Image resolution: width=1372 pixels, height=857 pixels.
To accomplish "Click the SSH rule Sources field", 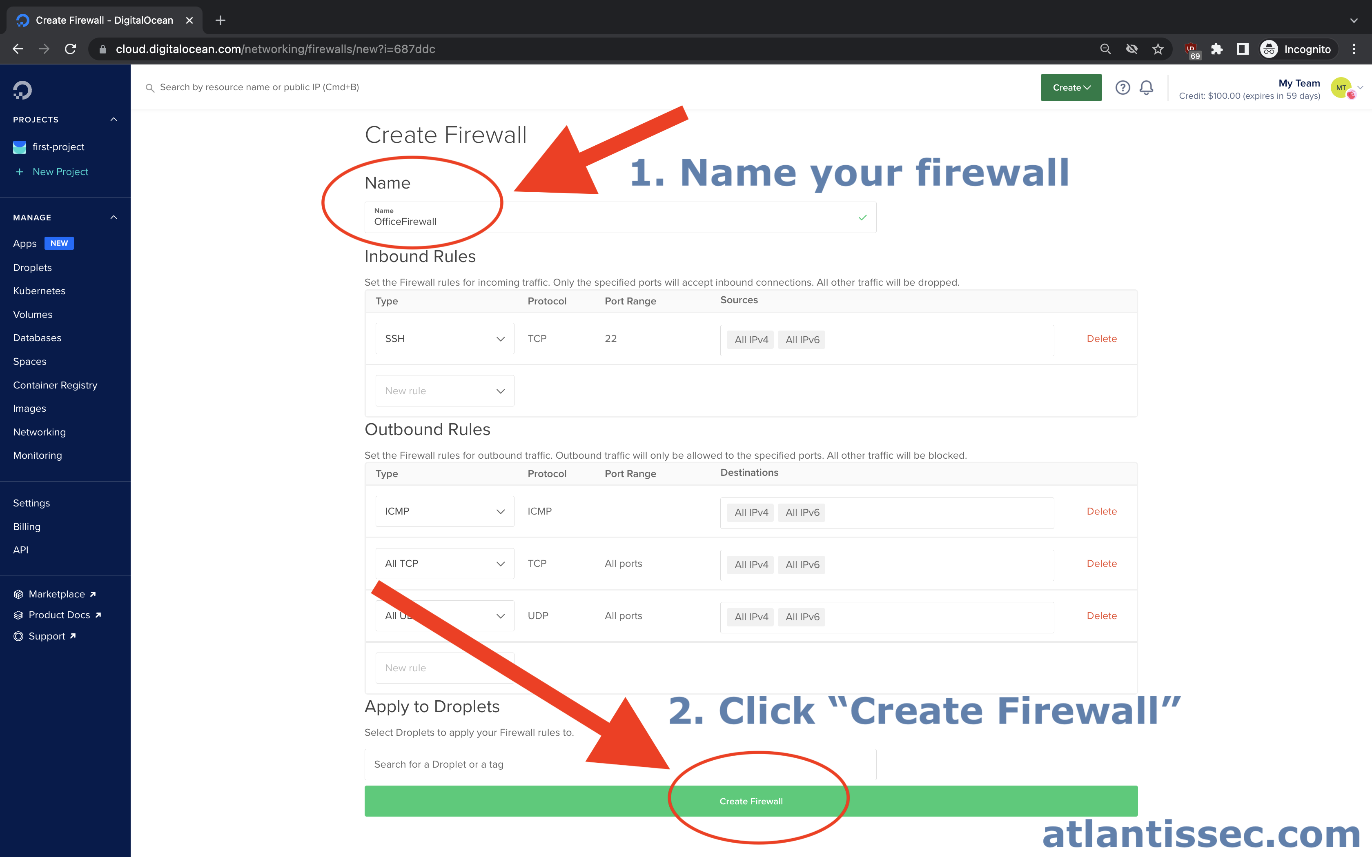I will point(887,340).
